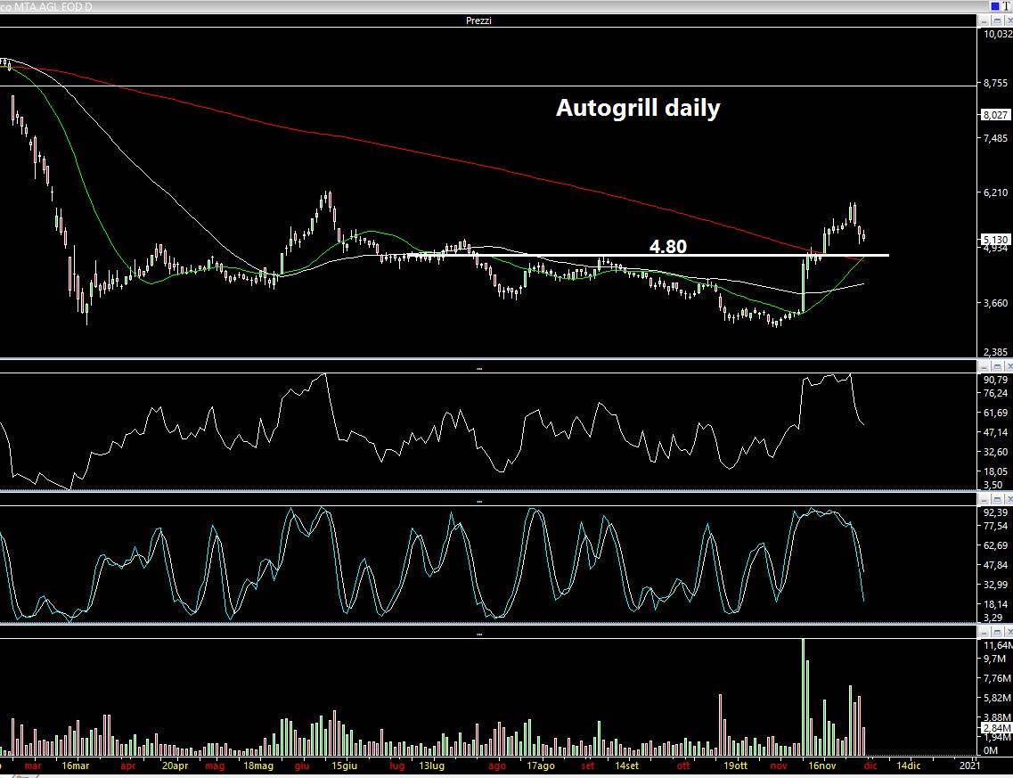
Task: Click the 32,99 oscillator scale value
Action: click(995, 585)
